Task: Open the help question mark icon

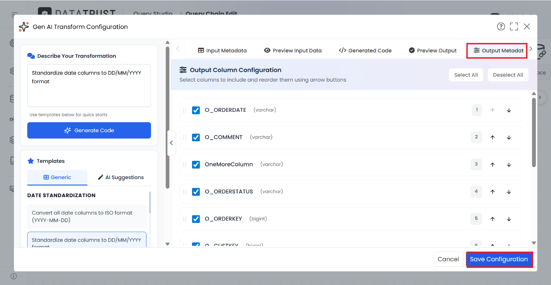Action: (x=501, y=27)
